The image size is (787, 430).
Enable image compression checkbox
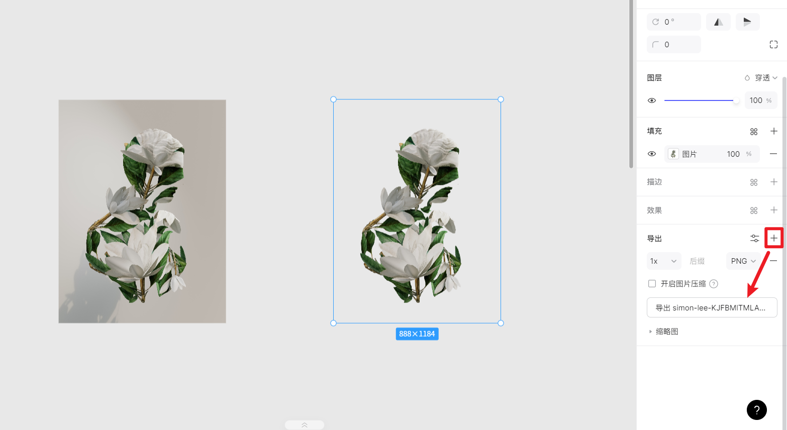pos(652,284)
